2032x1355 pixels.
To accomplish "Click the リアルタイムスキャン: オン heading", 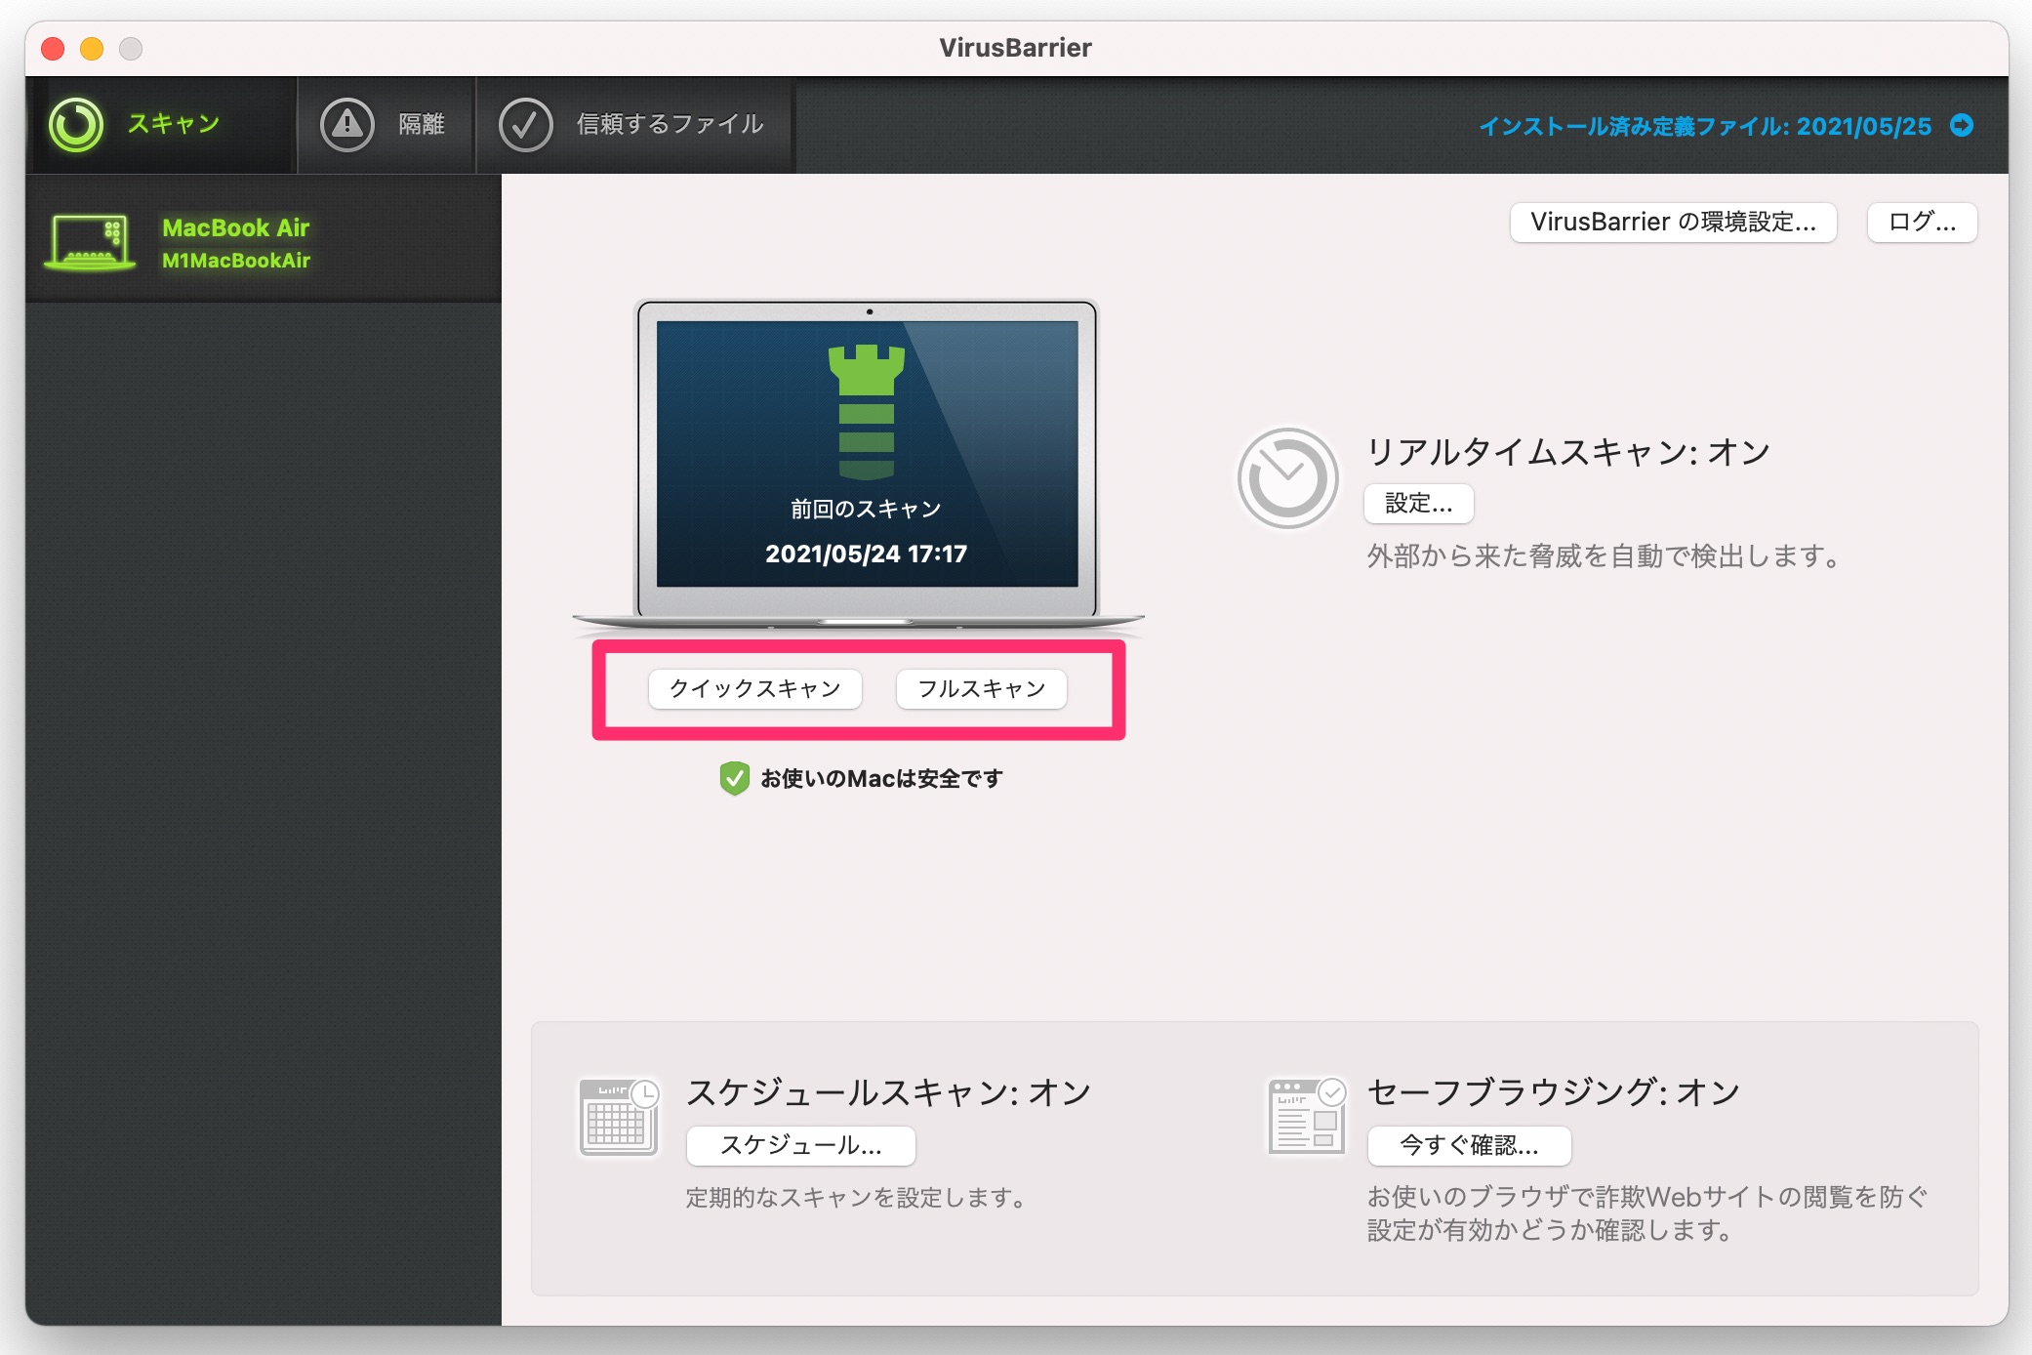I will (1568, 452).
